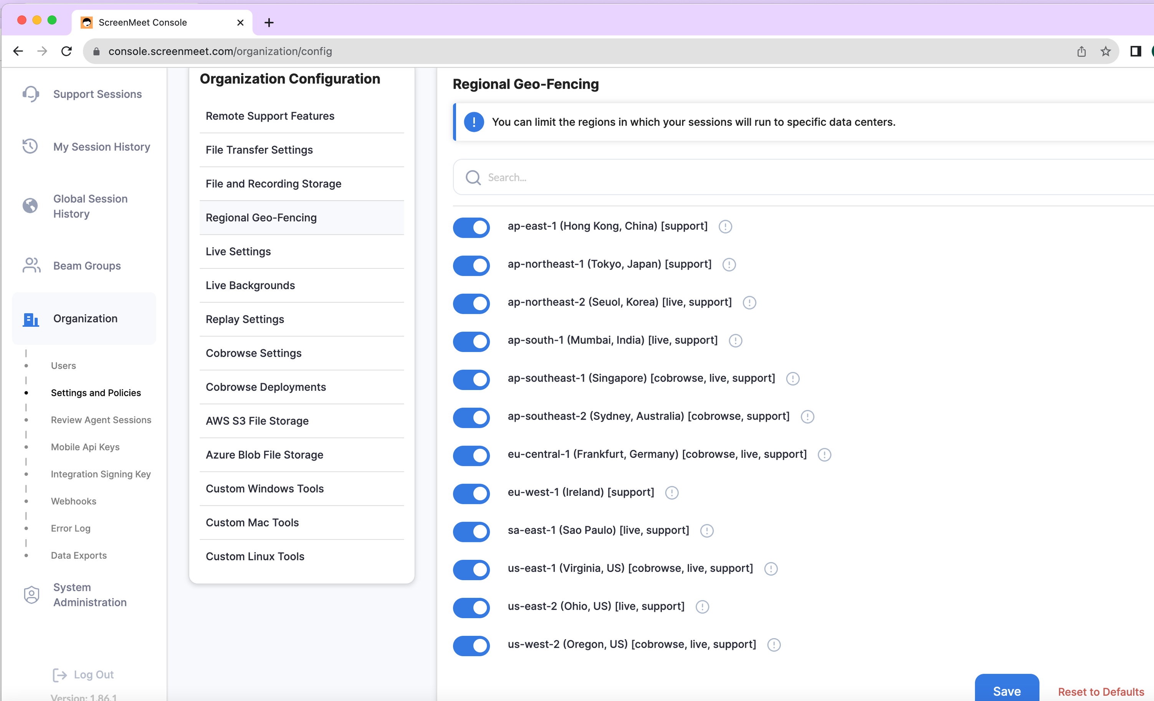Toggle ap-south-1 Mumbai region switch
This screenshot has height=701, width=1154.
471,341
